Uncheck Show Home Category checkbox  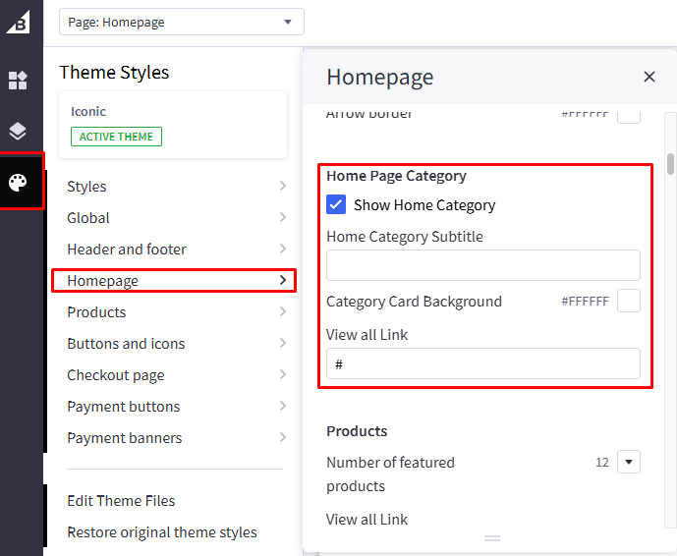[x=336, y=204]
